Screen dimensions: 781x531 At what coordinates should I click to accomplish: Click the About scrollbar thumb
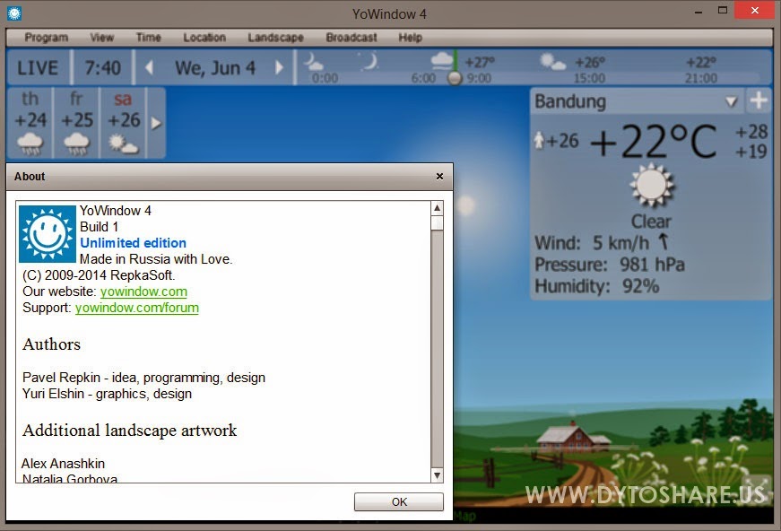437,223
